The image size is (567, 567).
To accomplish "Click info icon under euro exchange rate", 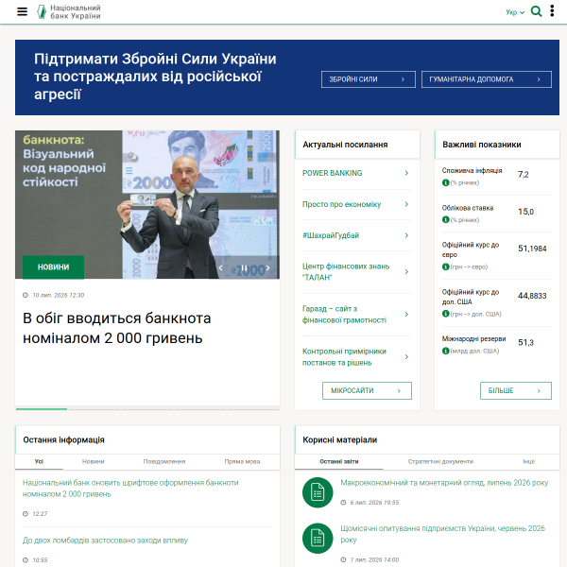I will (x=445, y=266).
